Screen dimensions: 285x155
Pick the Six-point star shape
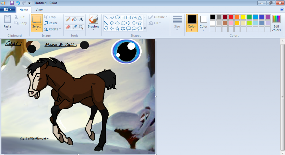[123, 28]
